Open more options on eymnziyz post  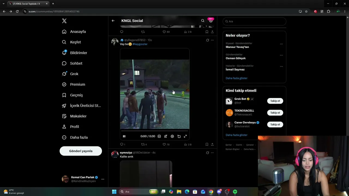(x=212, y=153)
